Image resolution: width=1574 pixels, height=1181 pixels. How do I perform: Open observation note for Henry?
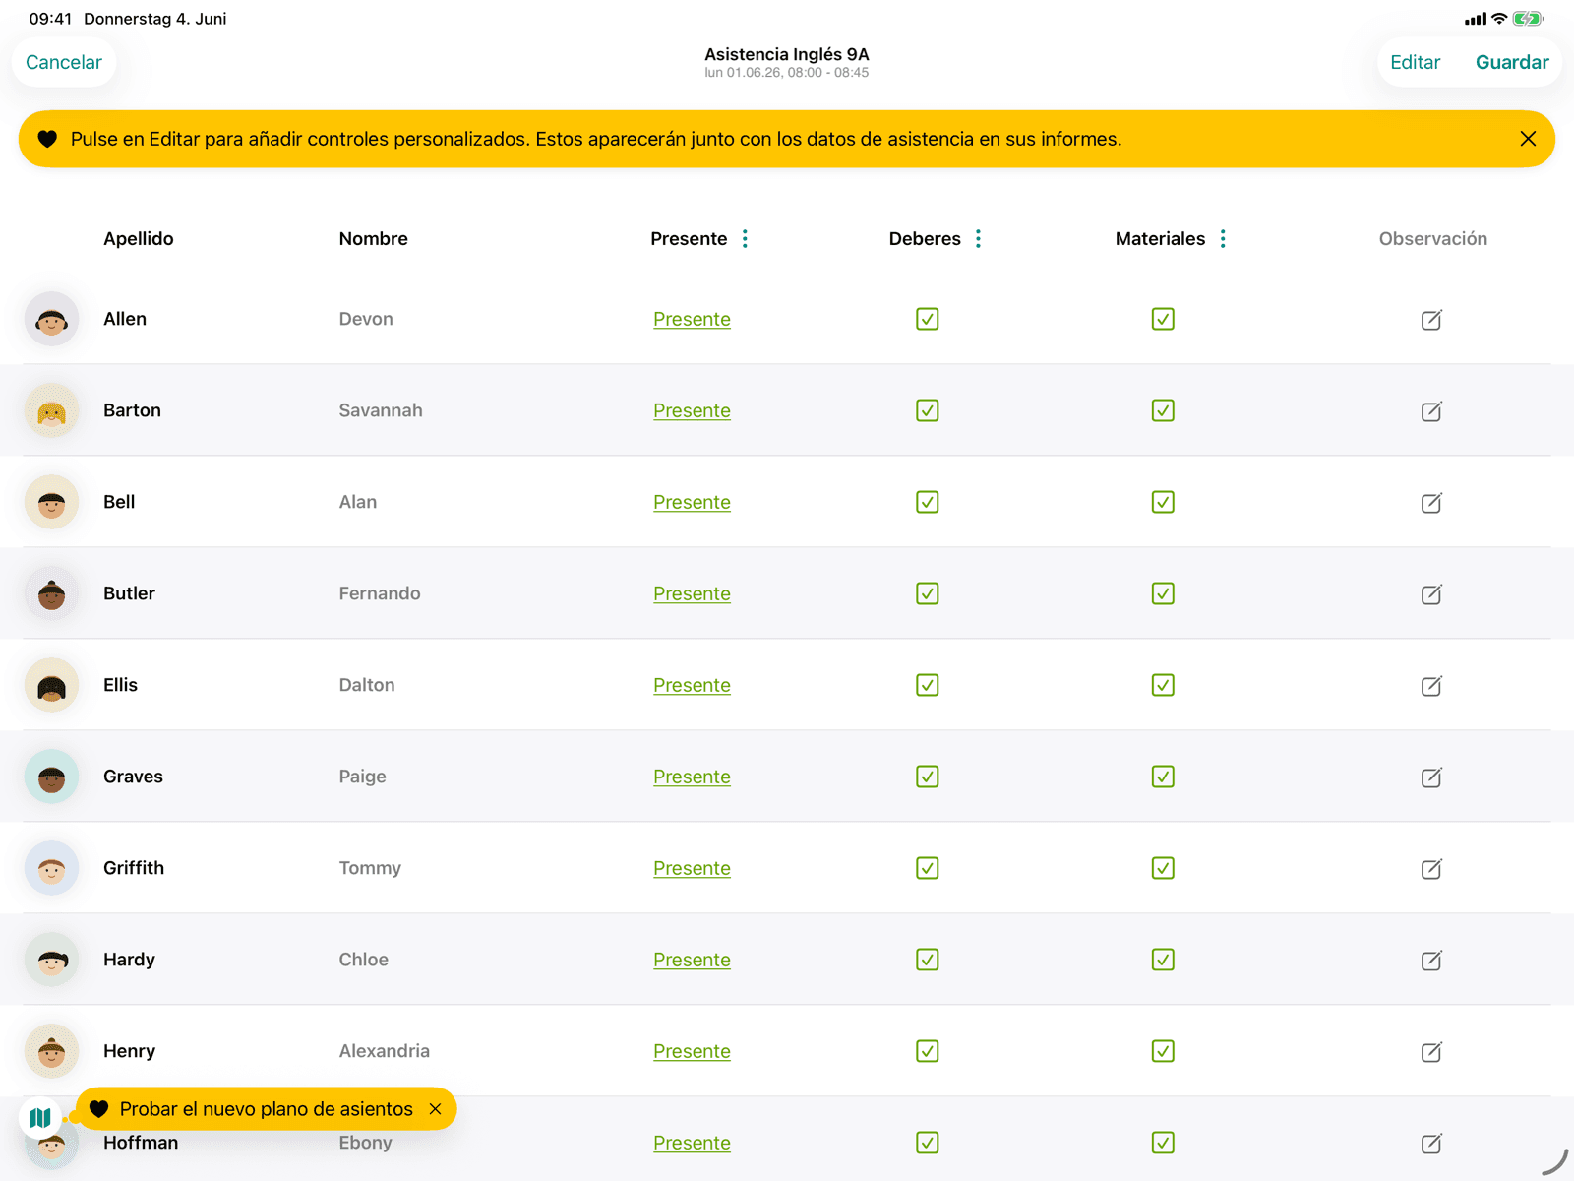[1431, 1052]
